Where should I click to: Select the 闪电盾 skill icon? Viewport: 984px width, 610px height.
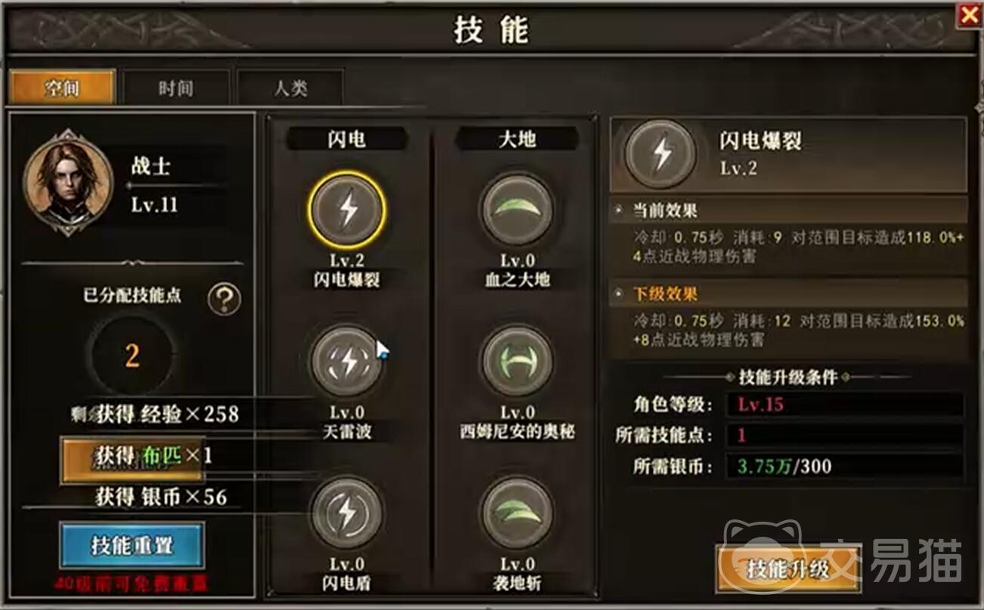[x=348, y=513]
